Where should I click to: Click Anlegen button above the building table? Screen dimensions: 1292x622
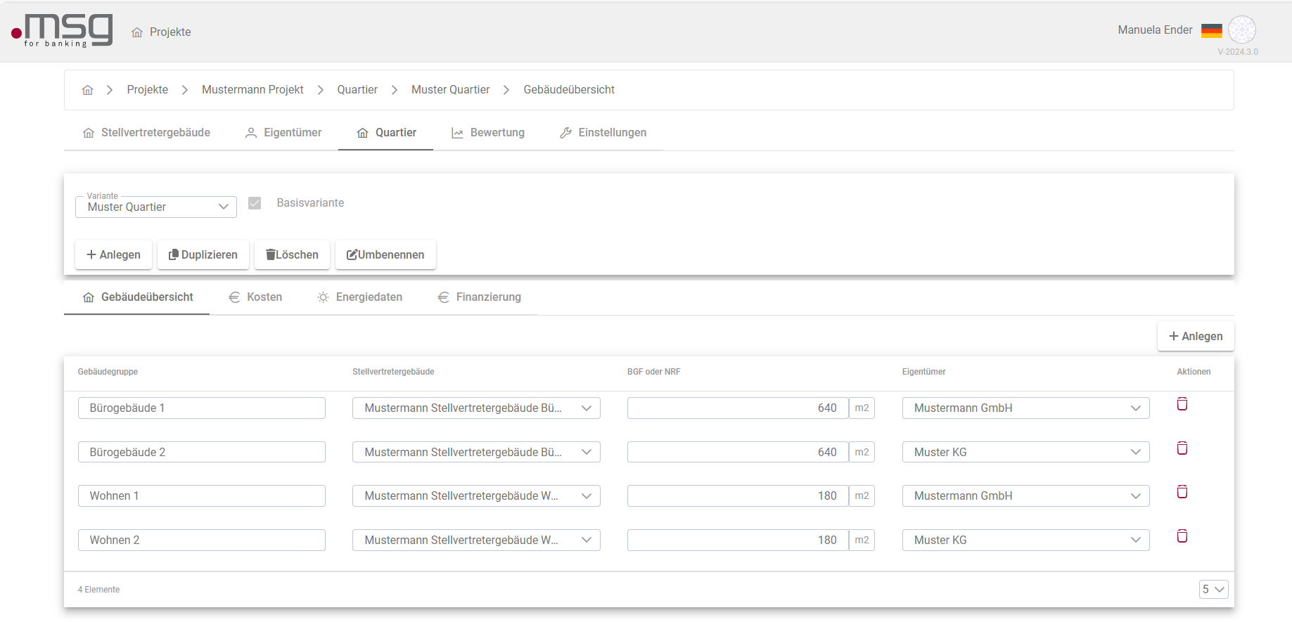pos(1195,336)
